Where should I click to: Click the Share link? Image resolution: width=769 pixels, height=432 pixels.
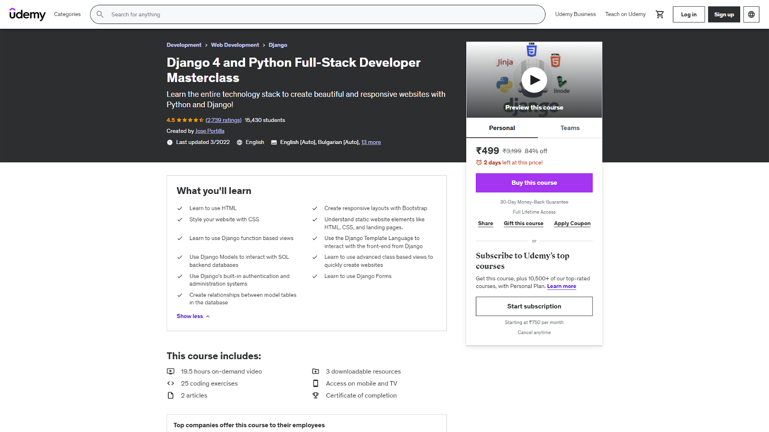pos(485,224)
